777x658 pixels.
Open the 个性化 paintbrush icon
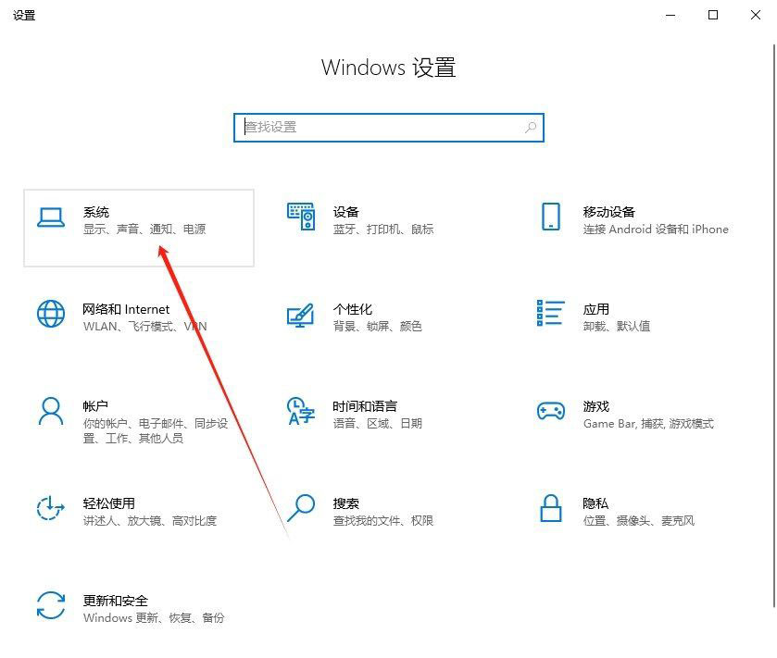click(x=300, y=315)
